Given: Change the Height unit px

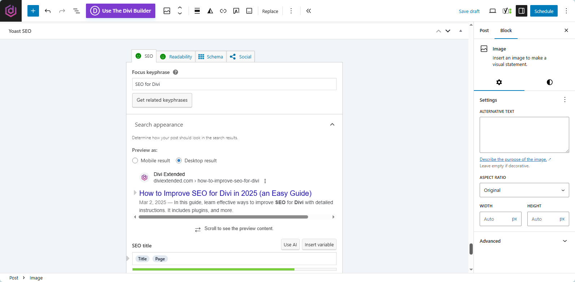Looking at the screenshot, I should (x=562, y=219).
